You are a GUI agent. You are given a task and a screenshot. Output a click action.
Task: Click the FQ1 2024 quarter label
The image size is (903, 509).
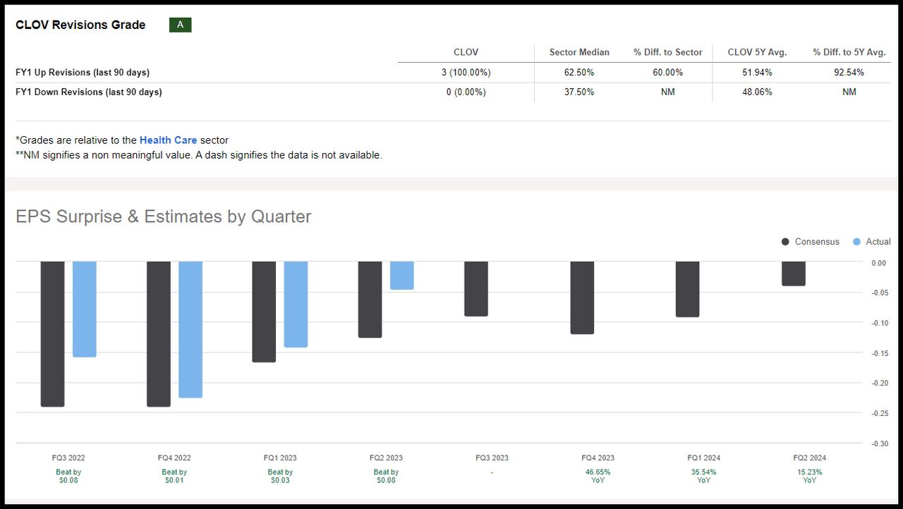[703, 458]
